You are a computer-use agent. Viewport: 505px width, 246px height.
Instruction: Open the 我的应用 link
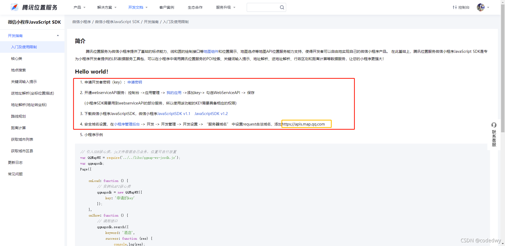[x=174, y=92]
